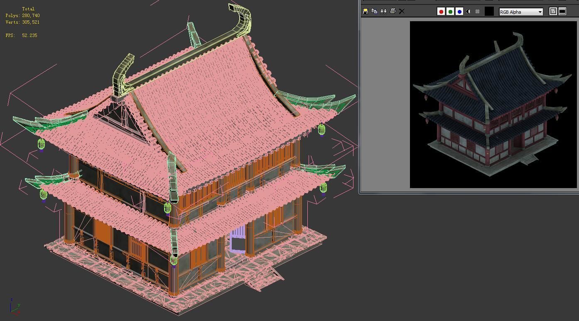Print the rendered image

point(393,11)
